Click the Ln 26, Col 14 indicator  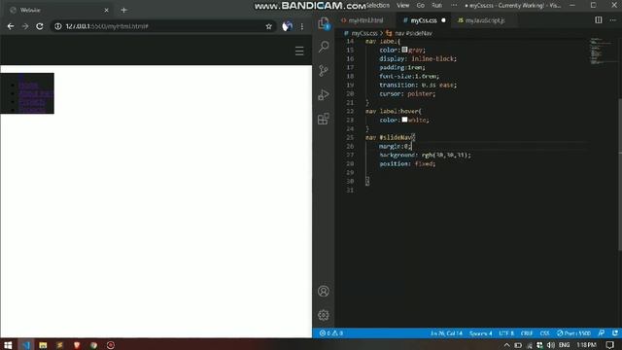446,333
